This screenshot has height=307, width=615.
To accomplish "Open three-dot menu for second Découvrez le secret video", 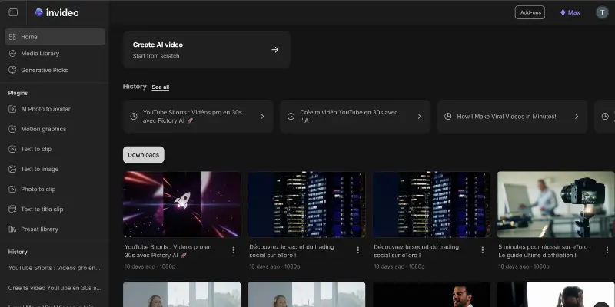I will [483, 250].
